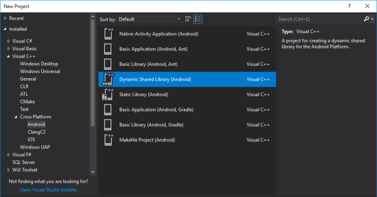
Task: Select "Makefile Project (Android)" text
Action: coord(147,140)
